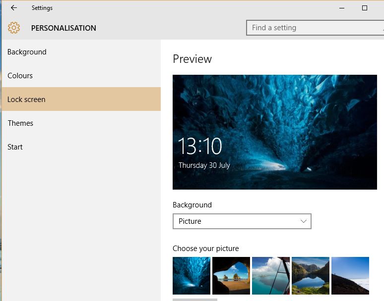The width and height of the screenshot is (384, 301).
Task: Open the Background settings page
Action: [27, 52]
